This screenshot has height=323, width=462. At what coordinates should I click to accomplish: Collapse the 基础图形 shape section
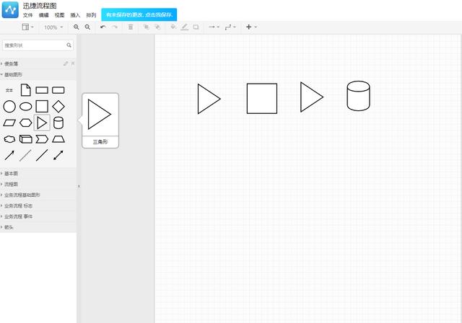[14, 74]
